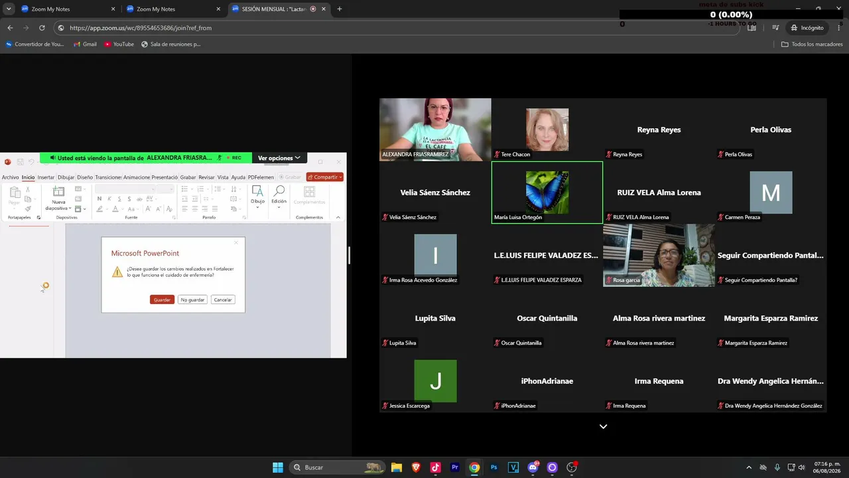849x478 pixels.
Task: Open Fuente dialog launcher
Action: click(174, 217)
